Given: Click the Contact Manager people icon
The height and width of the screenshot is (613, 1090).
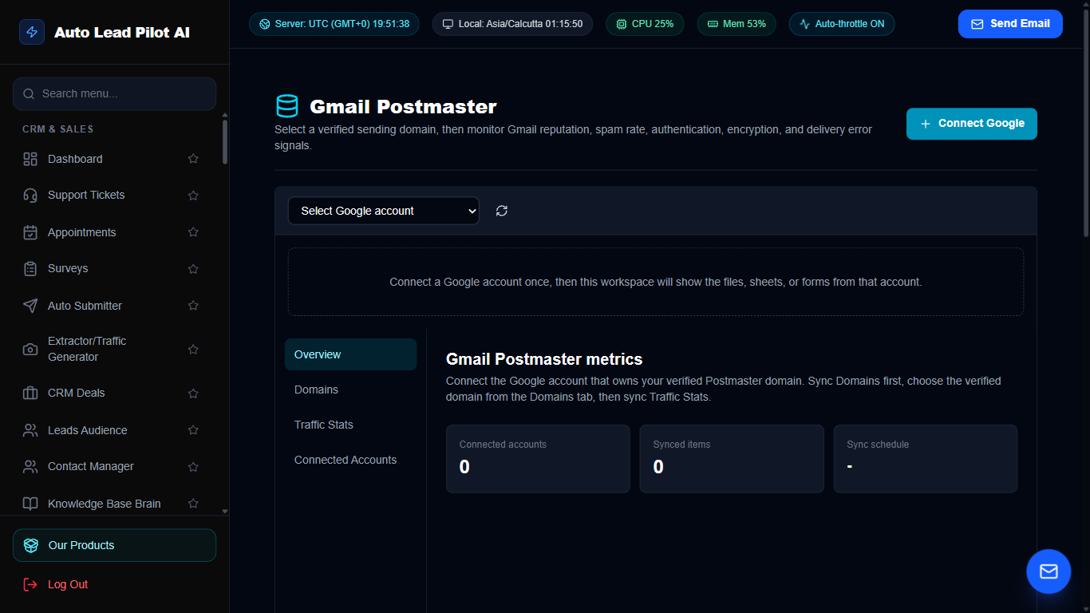Looking at the screenshot, I should coord(30,466).
